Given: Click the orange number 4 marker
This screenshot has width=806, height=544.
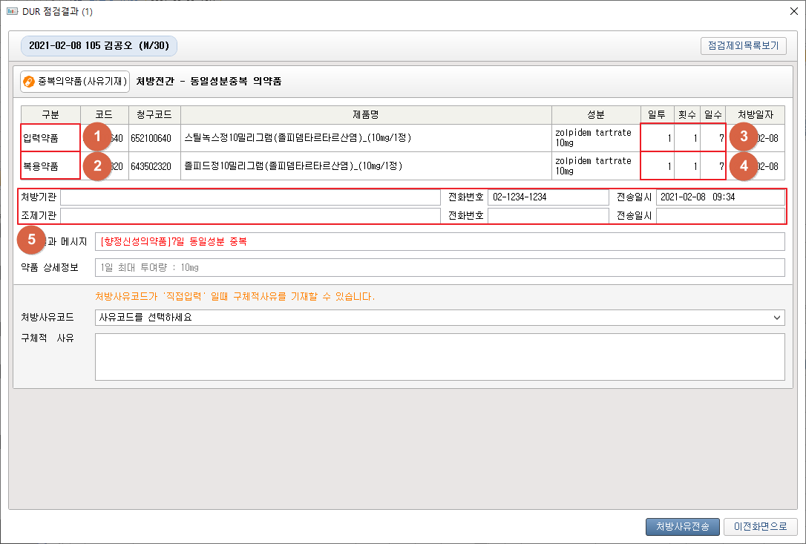Looking at the screenshot, I should point(743,166).
